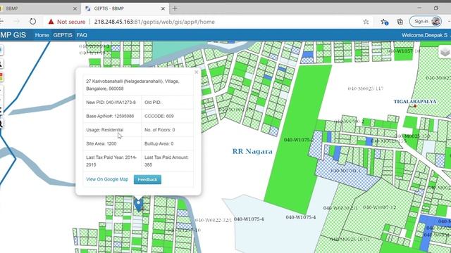Restore down the browser window
Image resolution: width=451 pixels, height=253 pixels.
coord(436,8)
